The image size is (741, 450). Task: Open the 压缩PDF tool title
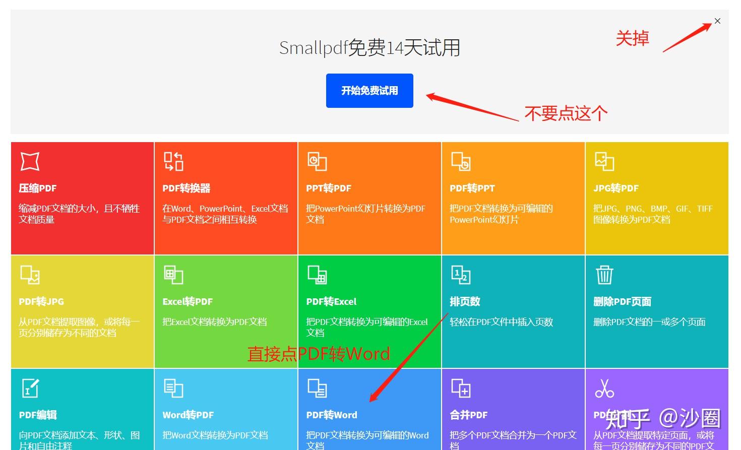pyautogui.click(x=38, y=188)
